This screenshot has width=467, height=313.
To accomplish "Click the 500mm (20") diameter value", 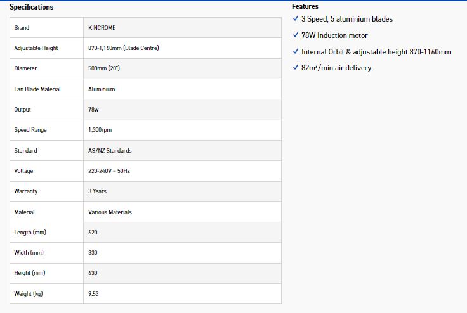I will click(108, 68).
